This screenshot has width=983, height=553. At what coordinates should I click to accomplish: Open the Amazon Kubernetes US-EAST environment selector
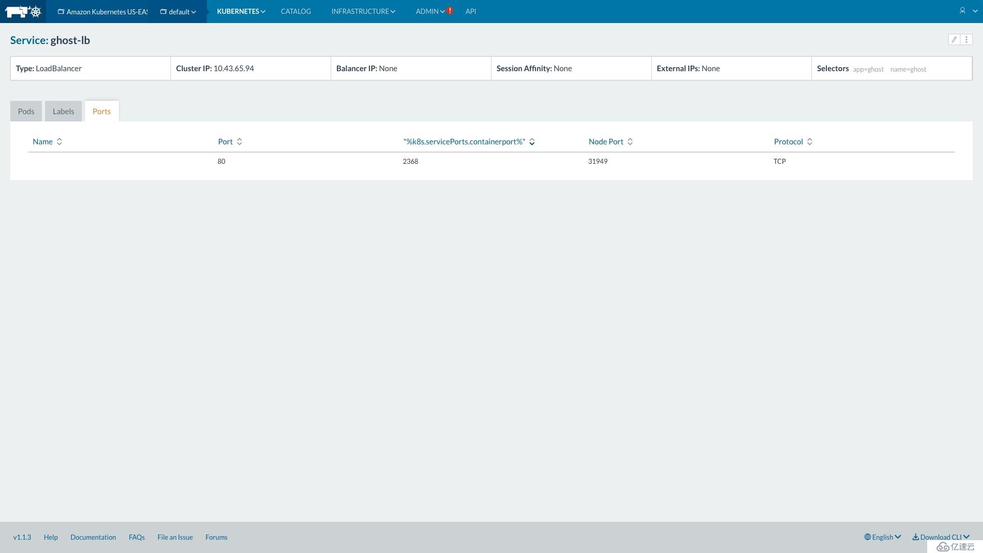[x=102, y=11]
